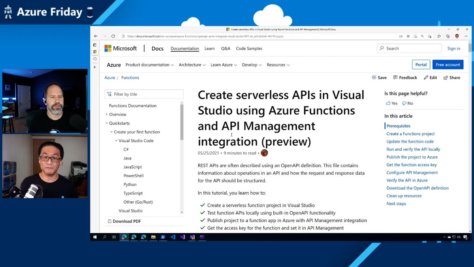Click the sidebar scrollbar down arrow

pos(182,212)
